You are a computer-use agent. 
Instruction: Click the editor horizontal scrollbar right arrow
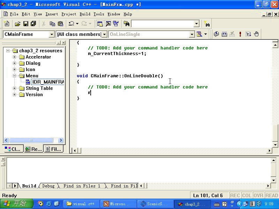pyautogui.click(x=269, y=150)
